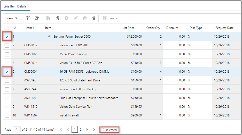Click the Freeze button
Image resolution: width=242 pixels, height=135 pixels.
point(110,18)
